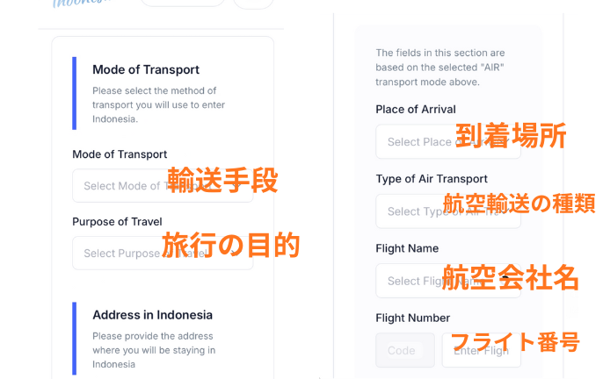Click the Place of Arrival field label
The width and height of the screenshot is (610, 379).
[416, 110]
